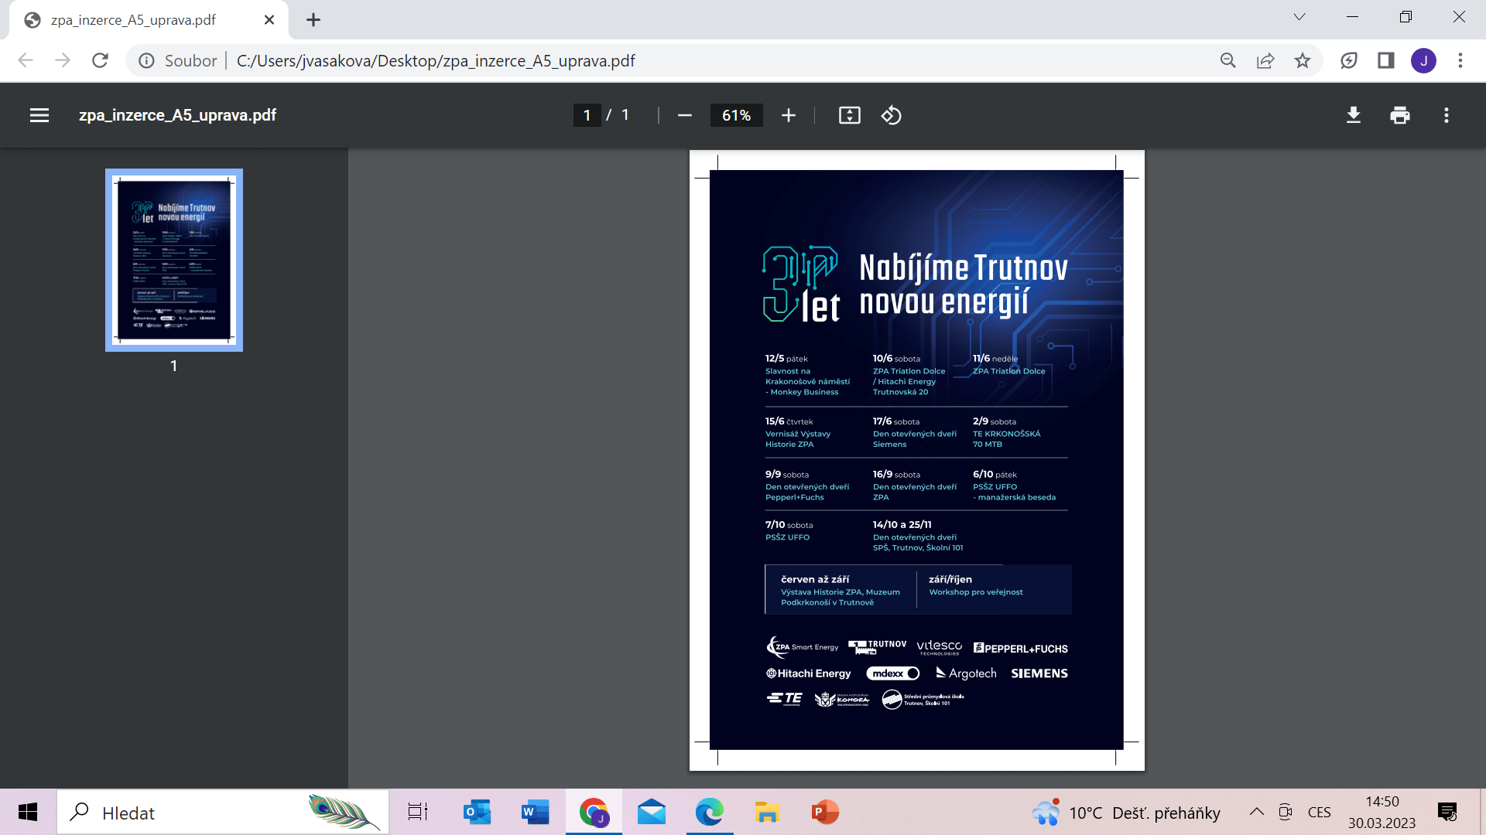Open a new browser tab

coord(313,20)
